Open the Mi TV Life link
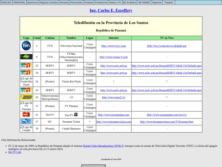Screen dimensions: 222x167 tap(14, 152)
